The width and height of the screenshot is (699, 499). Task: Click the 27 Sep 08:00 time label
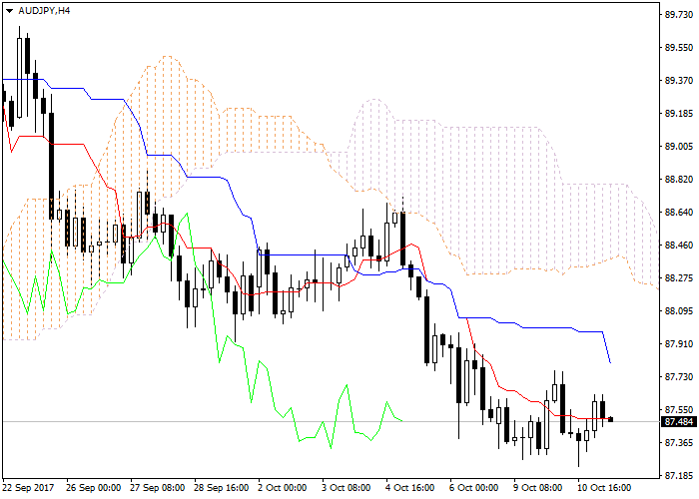click(158, 488)
